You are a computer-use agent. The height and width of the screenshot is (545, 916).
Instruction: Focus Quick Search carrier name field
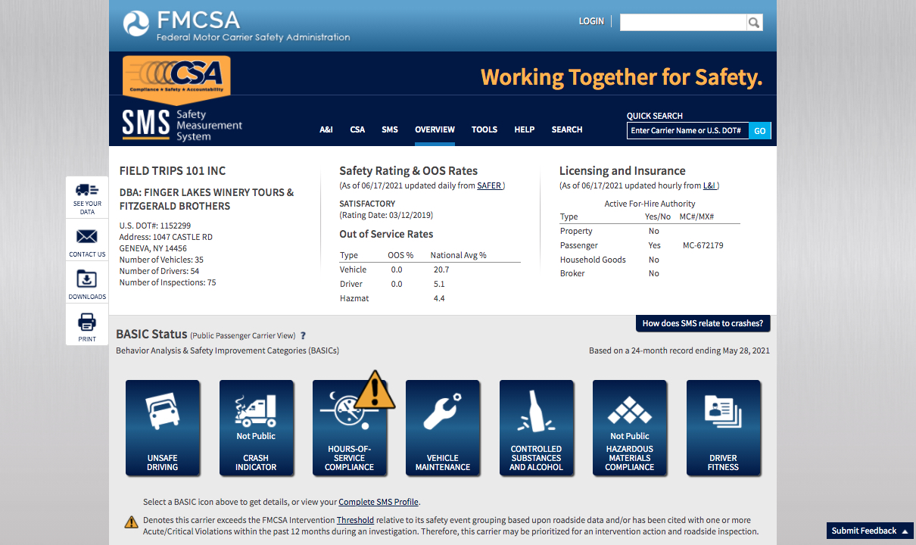tap(688, 131)
